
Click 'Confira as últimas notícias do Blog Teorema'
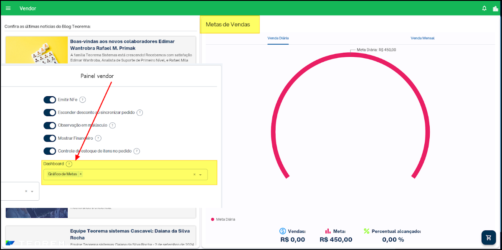48,26
